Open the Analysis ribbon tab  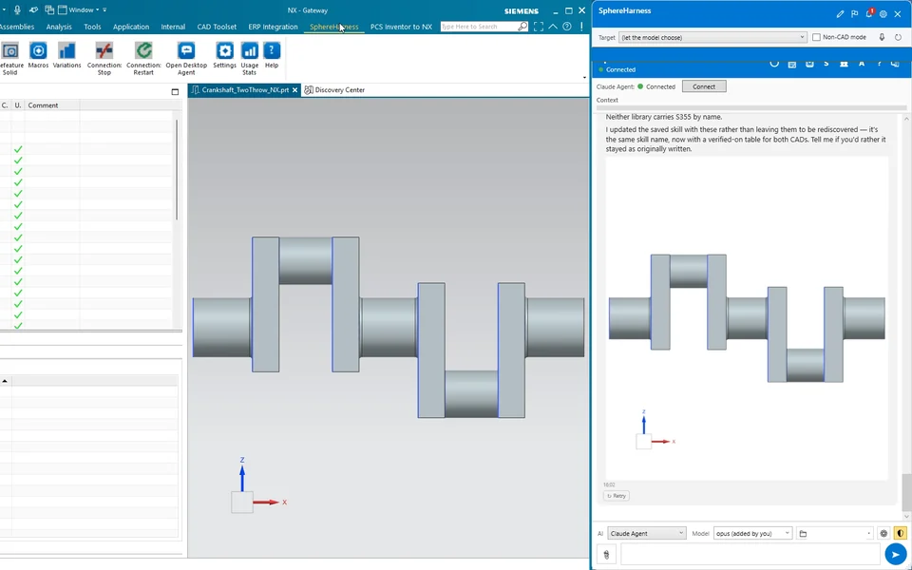point(59,27)
